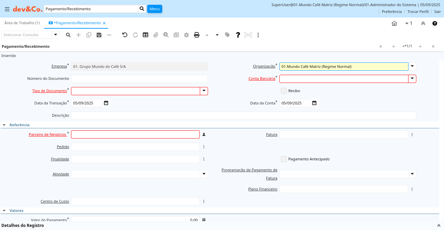Click the Descrição text field
The height and width of the screenshot is (230, 444).
point(243,116)
